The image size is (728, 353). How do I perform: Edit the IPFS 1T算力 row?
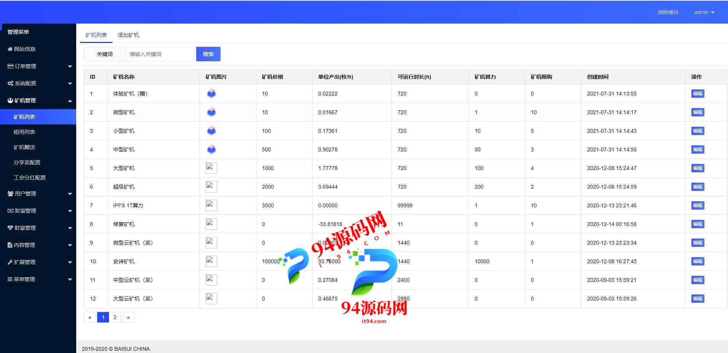[x=698, y=205]
